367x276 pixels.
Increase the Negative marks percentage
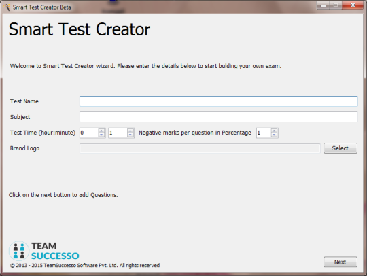tap(274, 131)
